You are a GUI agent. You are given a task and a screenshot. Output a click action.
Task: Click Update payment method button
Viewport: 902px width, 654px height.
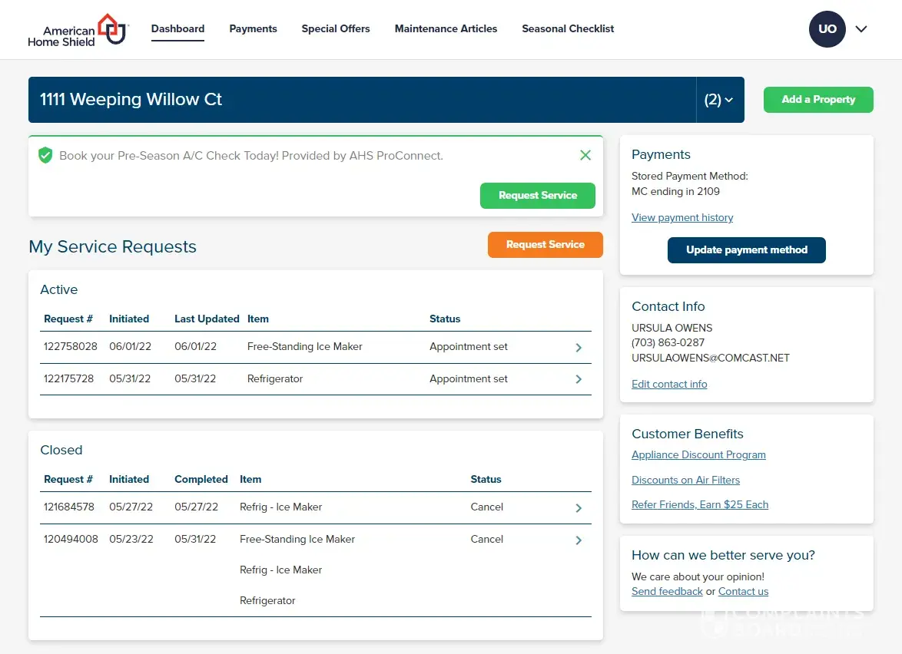[746, 250]
